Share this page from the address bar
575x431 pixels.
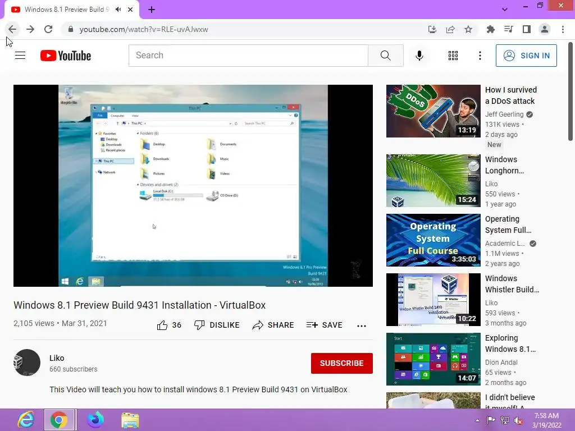(450, 29)
